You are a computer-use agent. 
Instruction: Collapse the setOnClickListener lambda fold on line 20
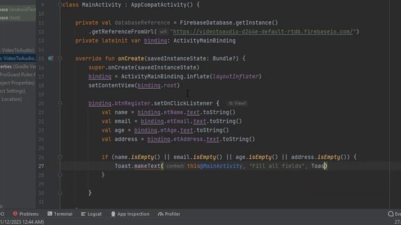[x=60, y=103]
